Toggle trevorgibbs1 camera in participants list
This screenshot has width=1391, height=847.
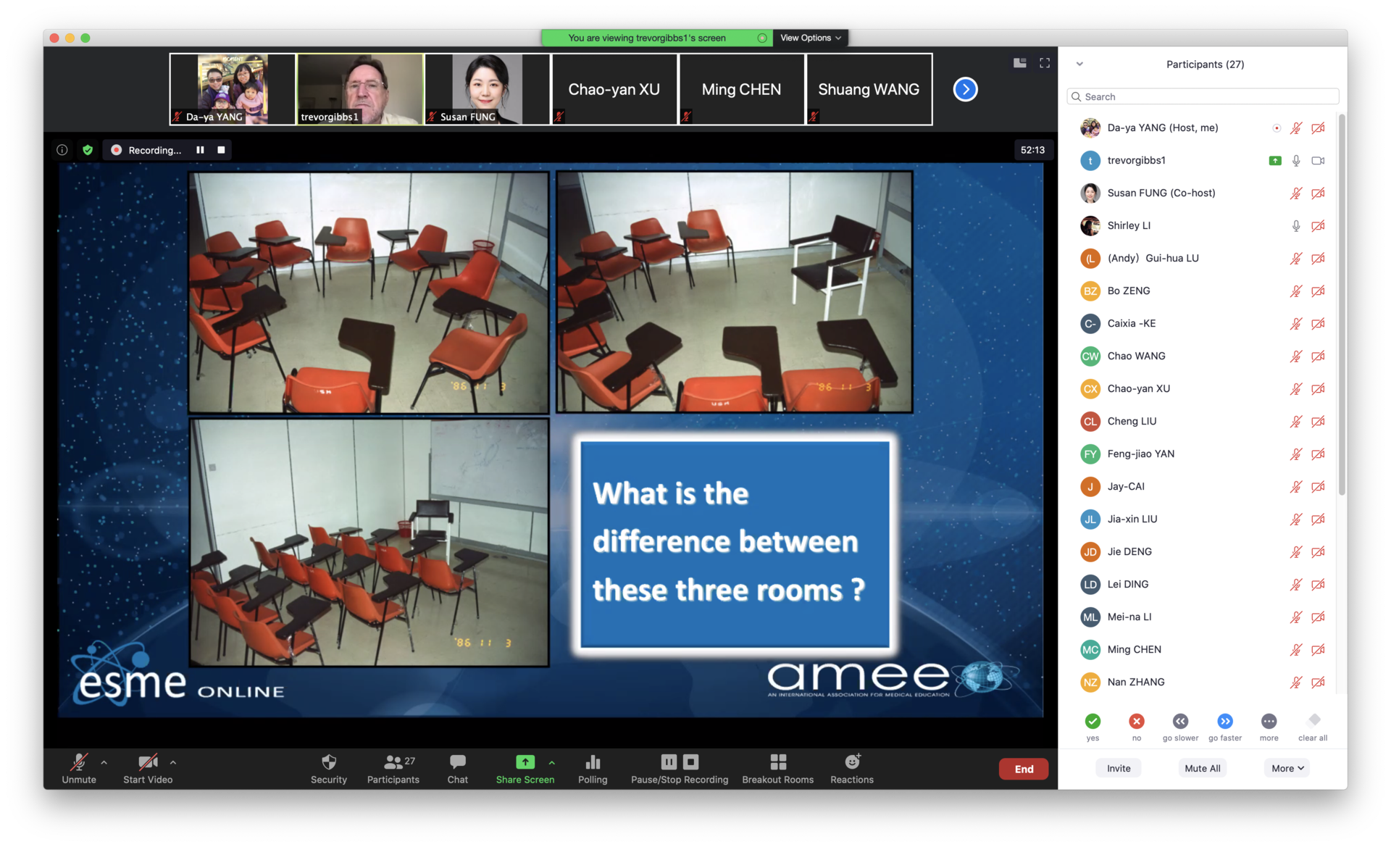pos(1318,161)
